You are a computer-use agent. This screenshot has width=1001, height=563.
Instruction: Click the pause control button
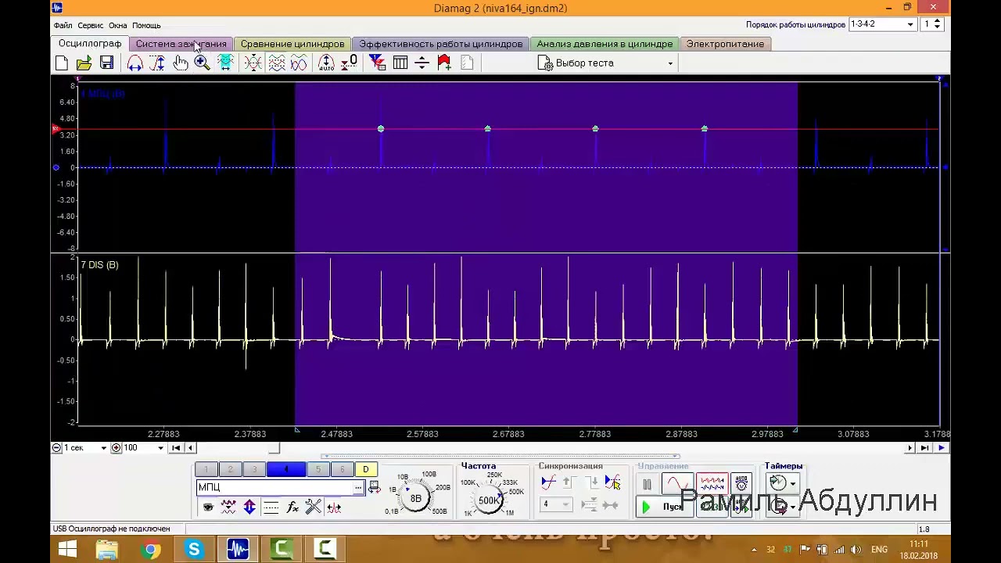647,484
